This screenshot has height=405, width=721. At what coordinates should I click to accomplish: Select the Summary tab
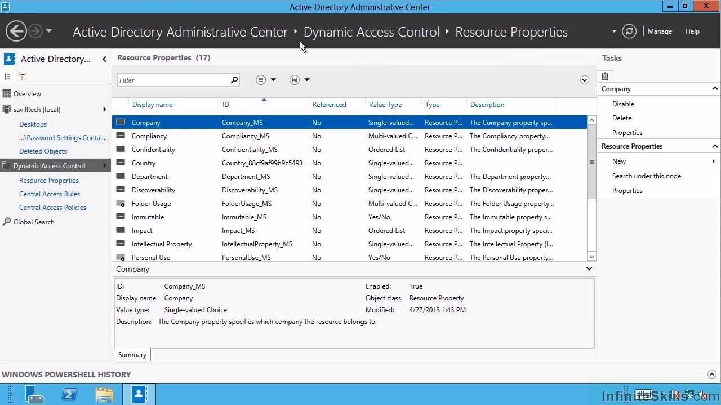point(132,355)
